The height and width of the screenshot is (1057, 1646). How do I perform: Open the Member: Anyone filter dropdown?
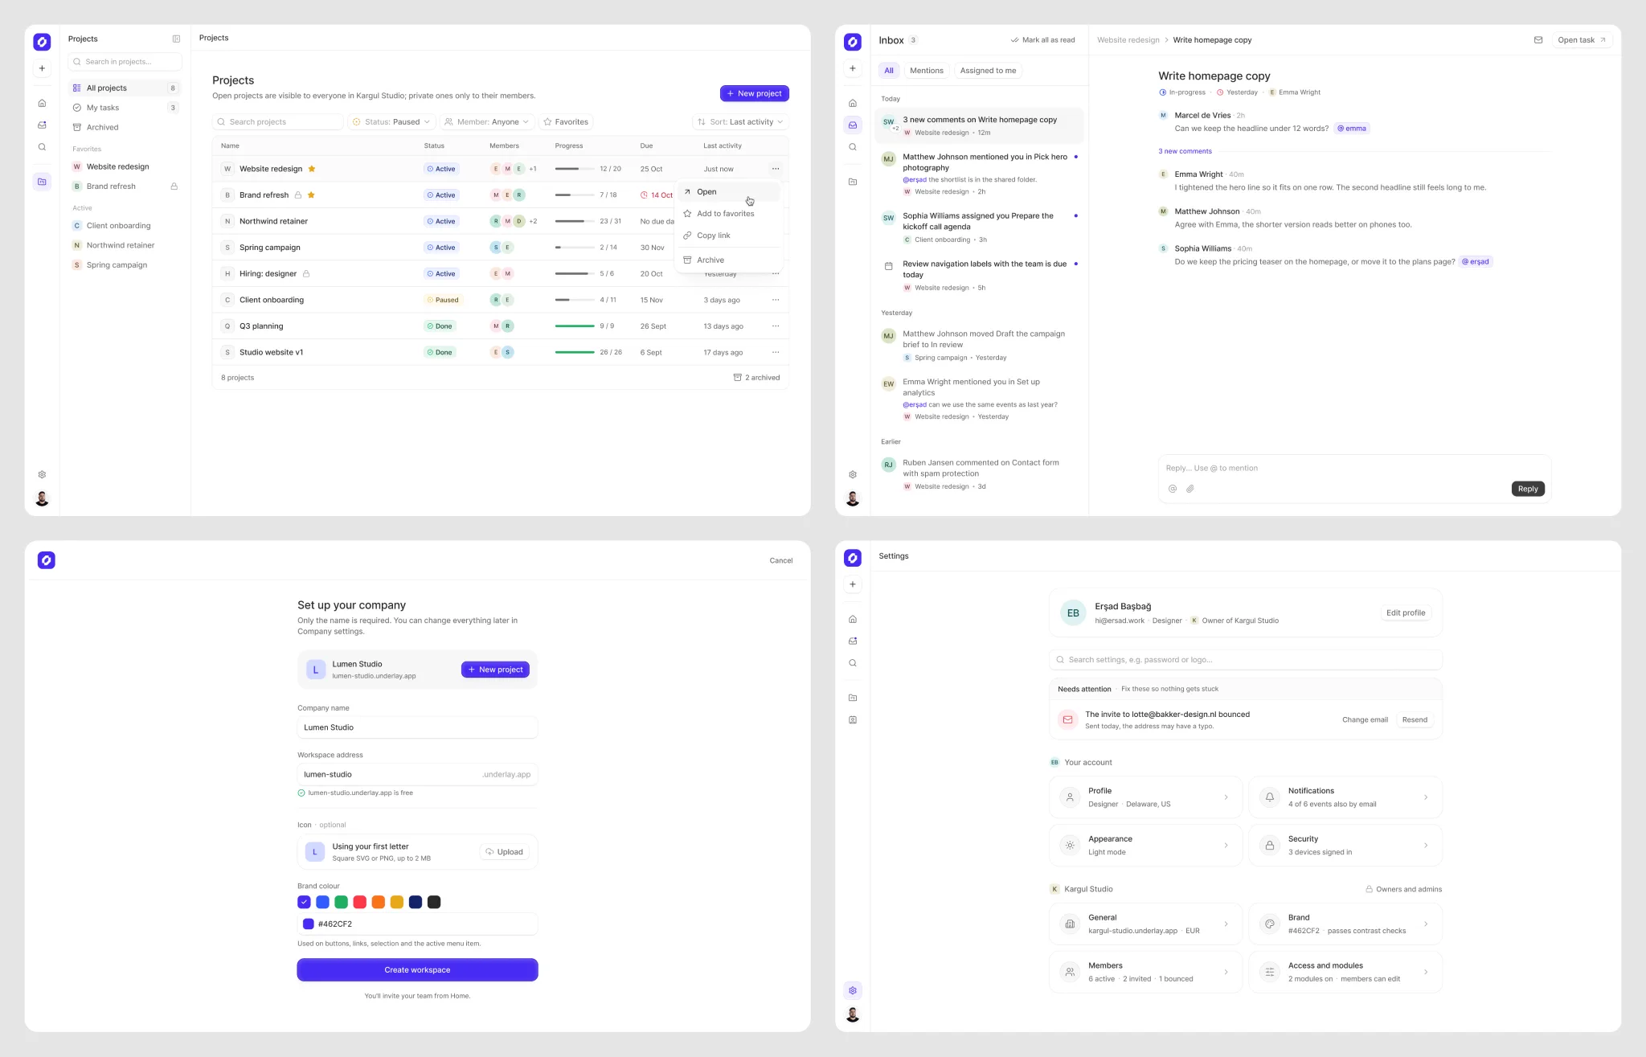(x=487, y=122)
